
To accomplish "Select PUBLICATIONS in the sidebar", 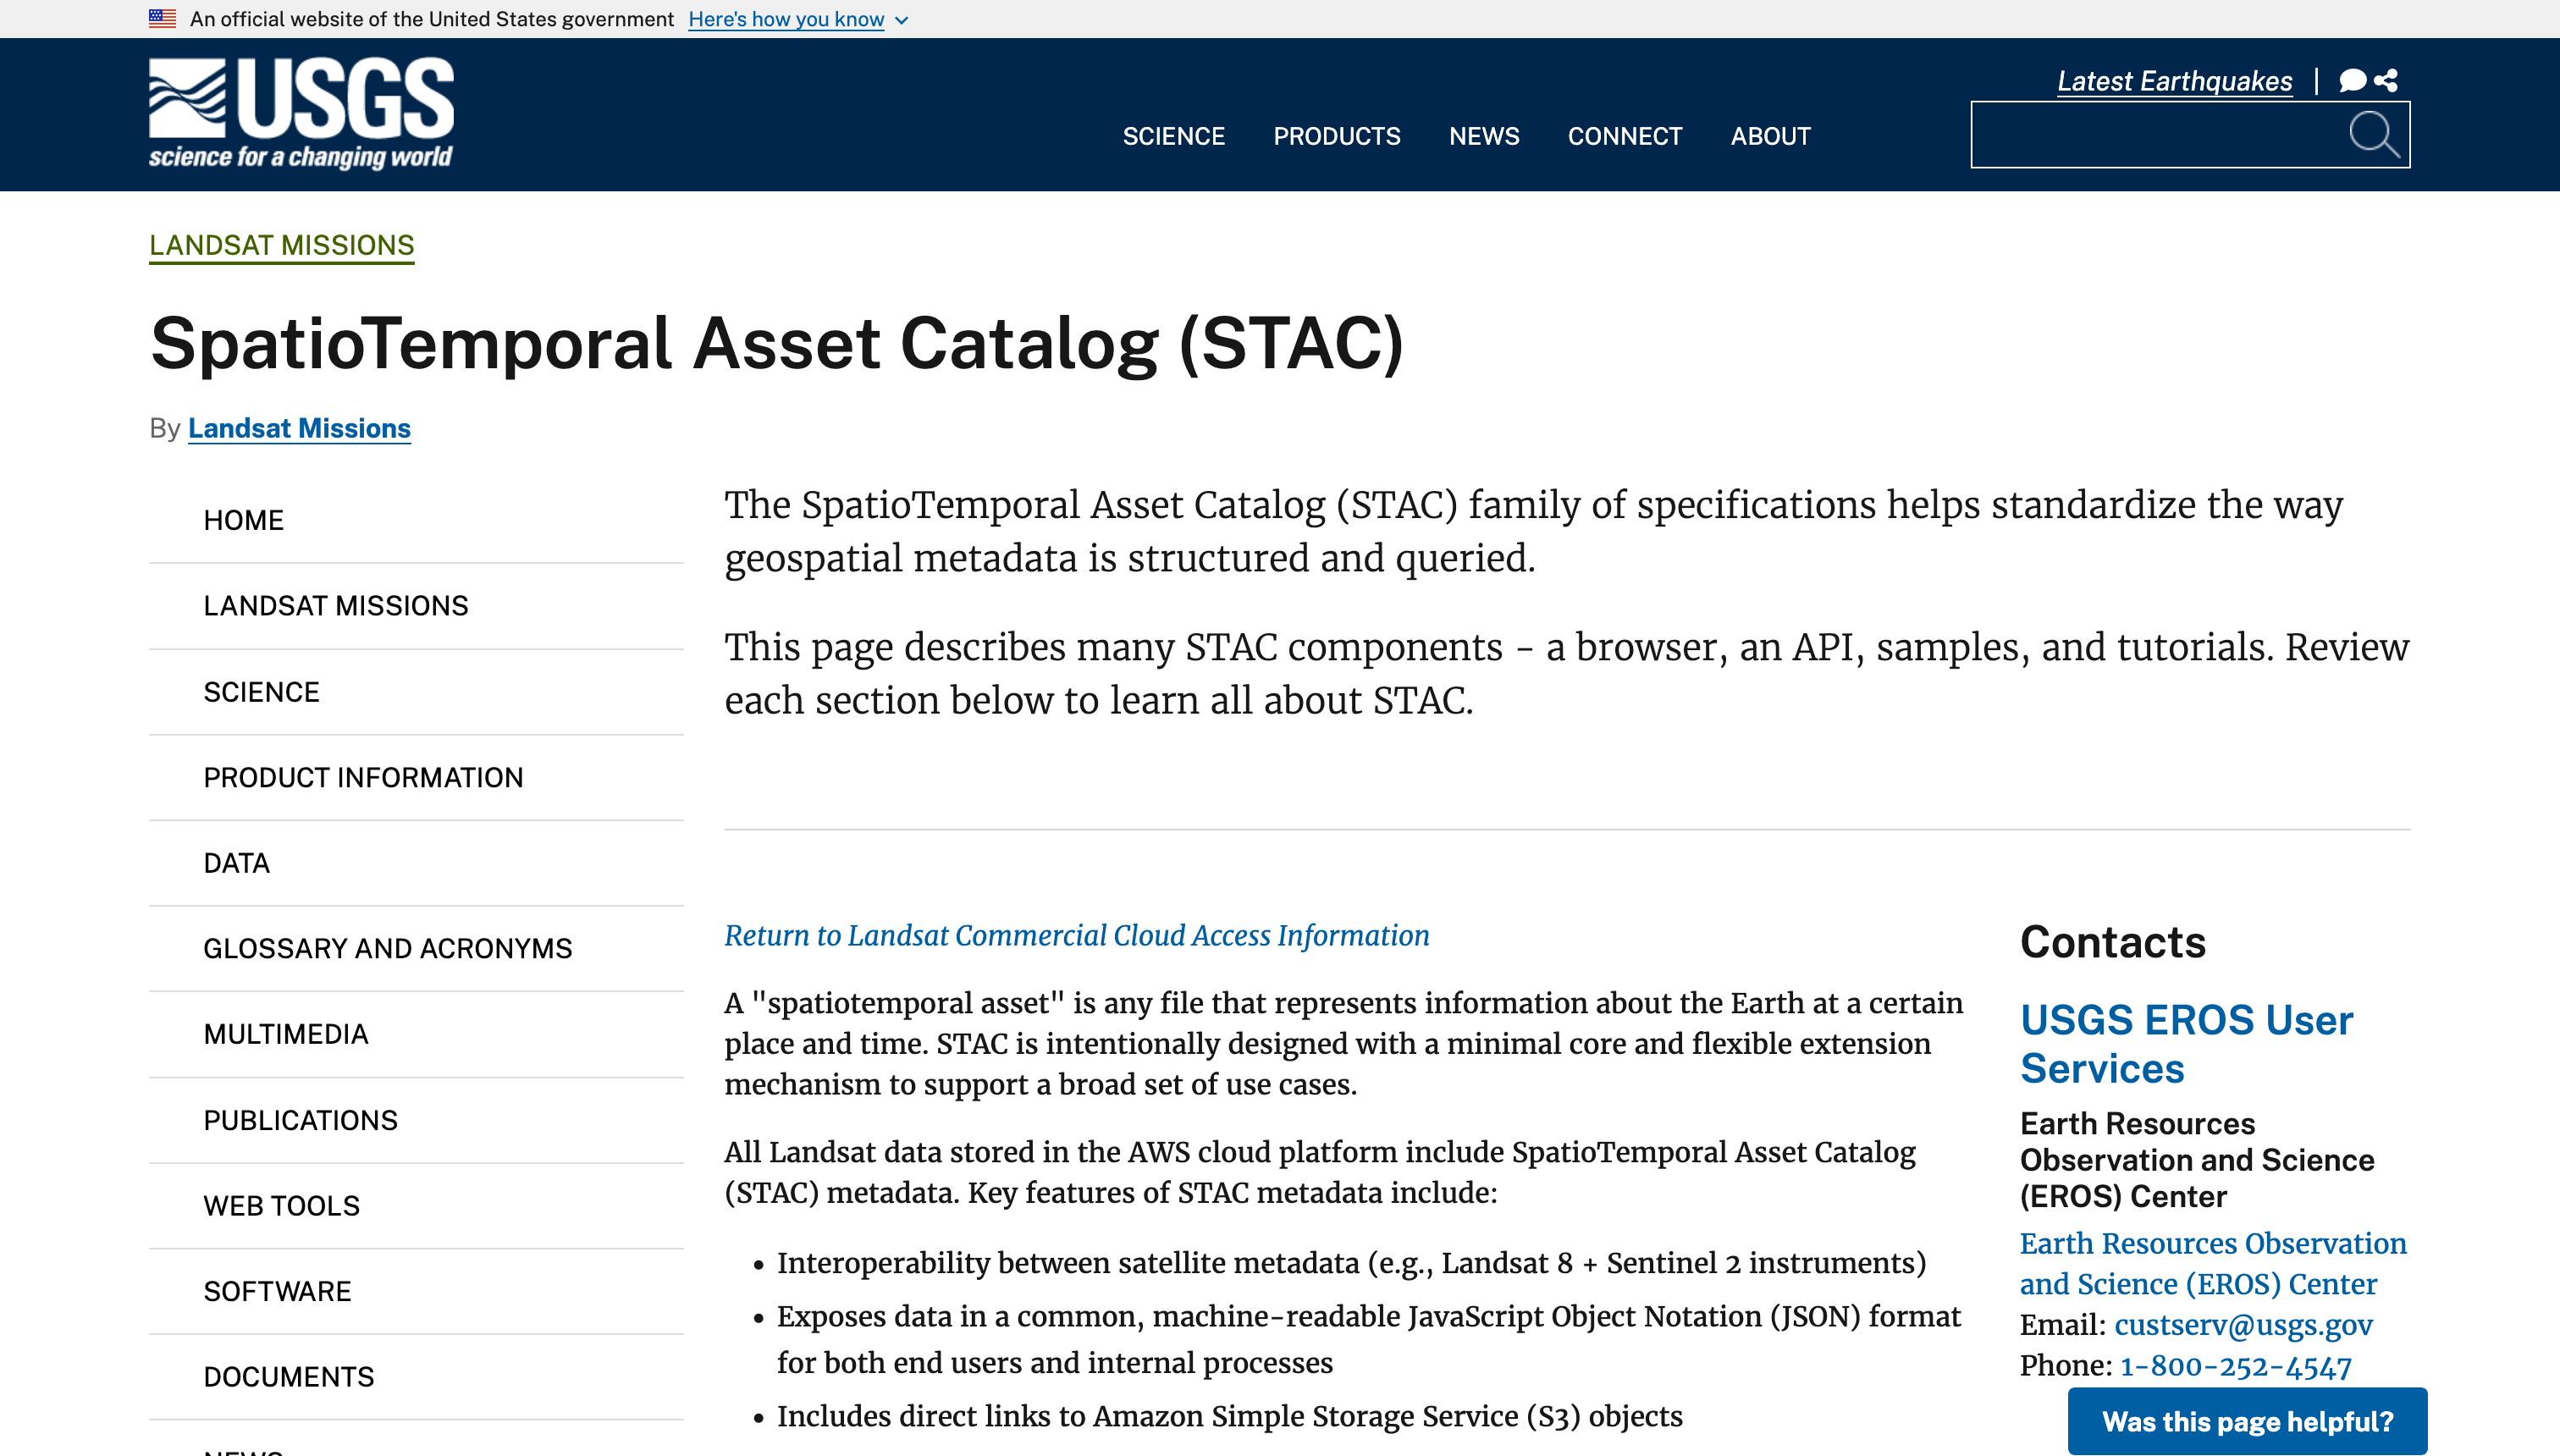I will pyautogui.click(x=416, y=1120).
